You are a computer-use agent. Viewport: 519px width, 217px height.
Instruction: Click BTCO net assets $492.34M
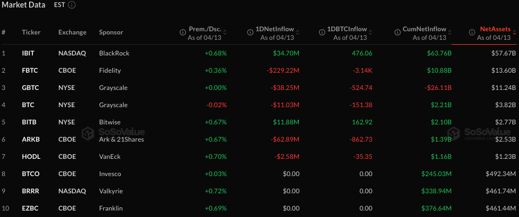(x=501, y=174)
